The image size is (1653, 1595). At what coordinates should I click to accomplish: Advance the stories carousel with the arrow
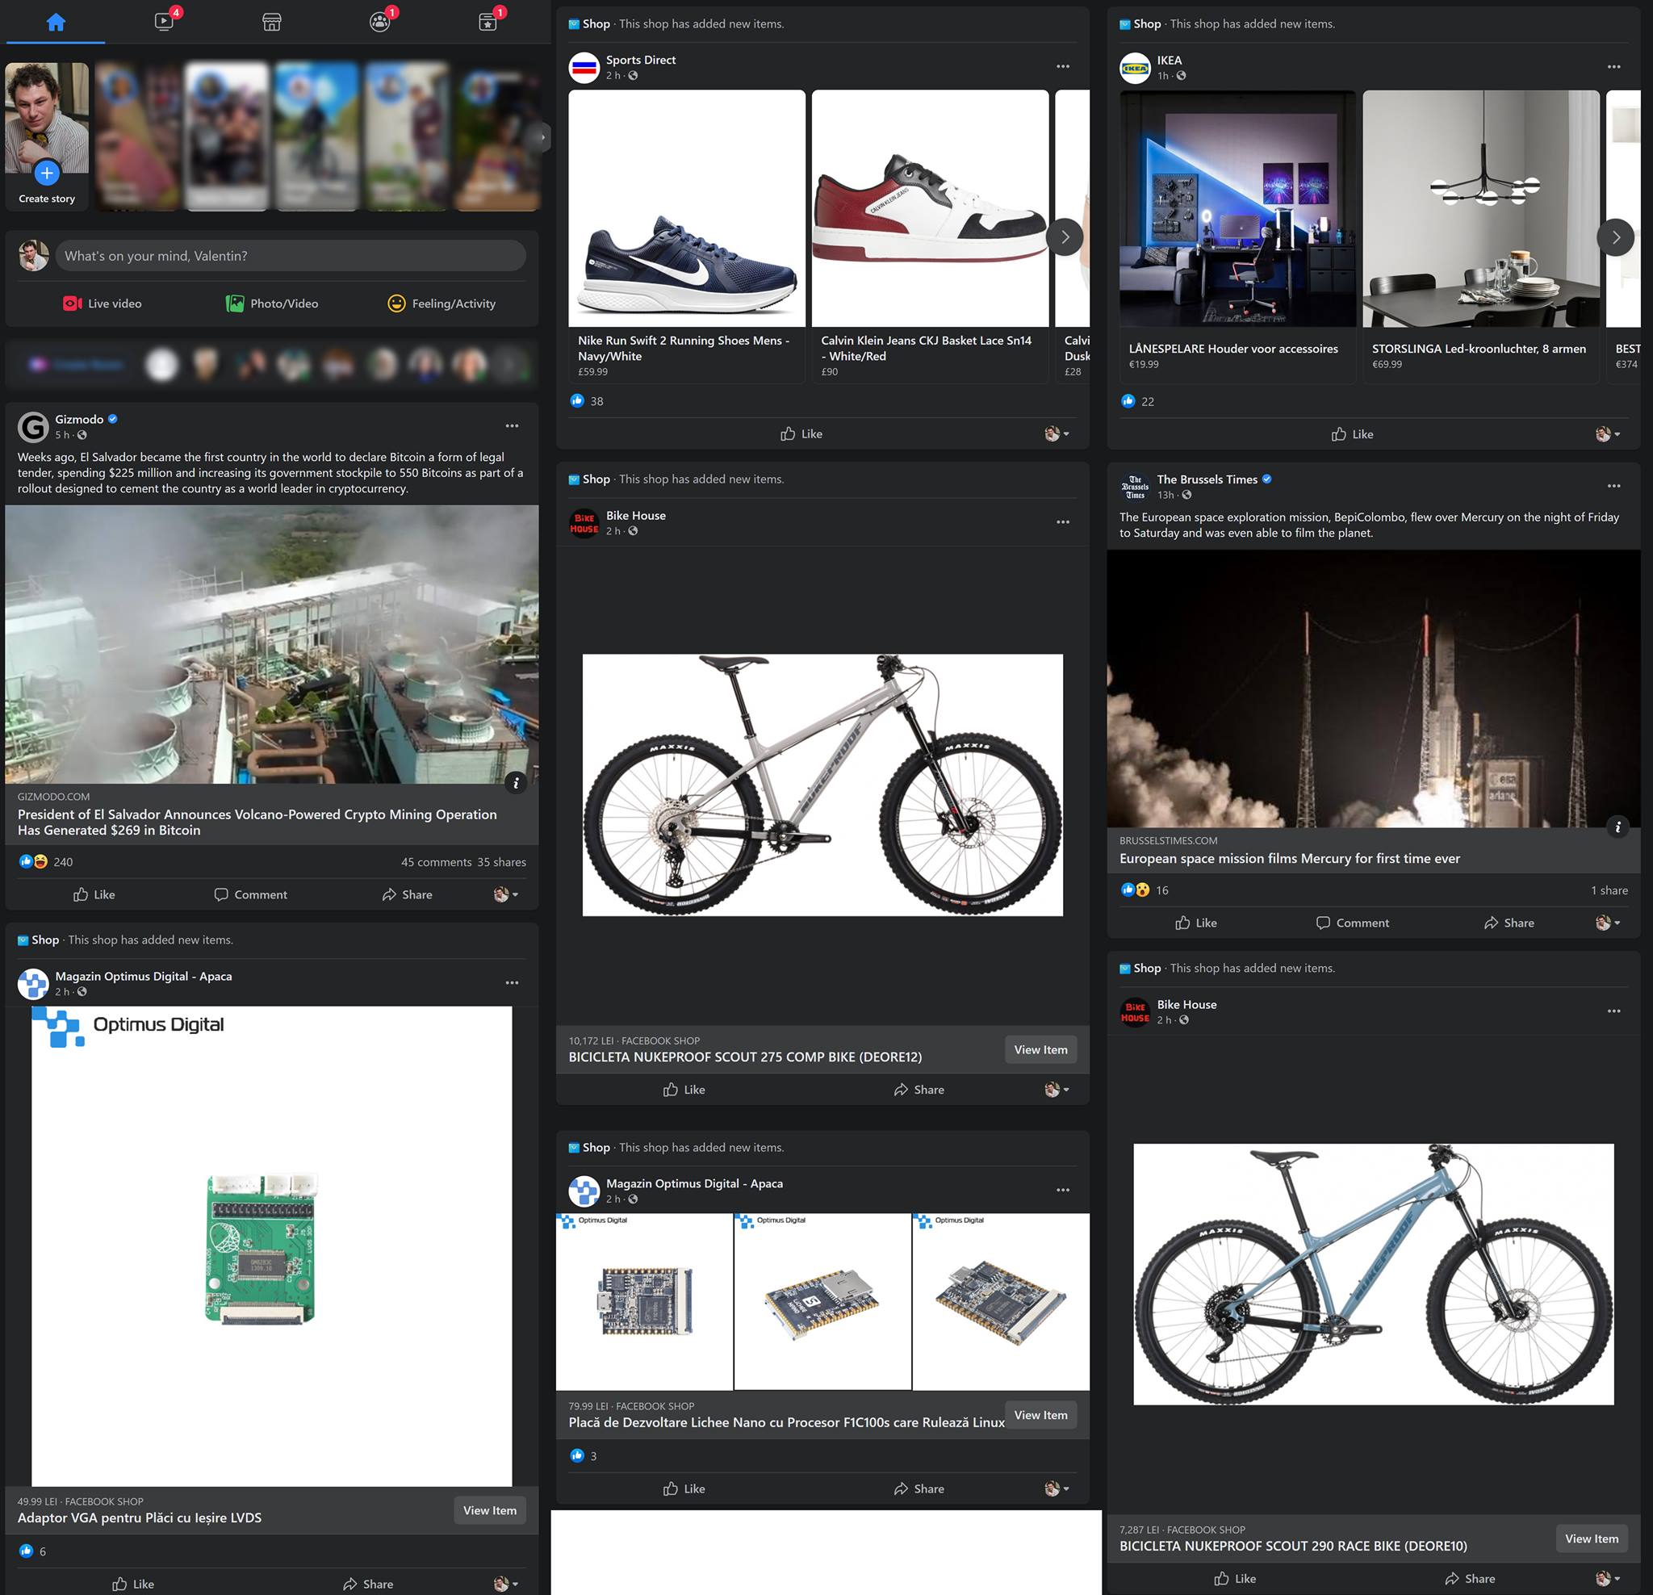click(542, 137)
